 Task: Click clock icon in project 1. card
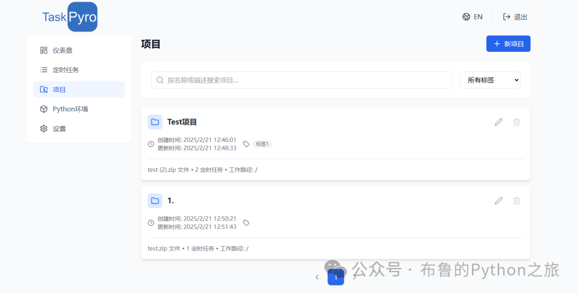point(151,223)
